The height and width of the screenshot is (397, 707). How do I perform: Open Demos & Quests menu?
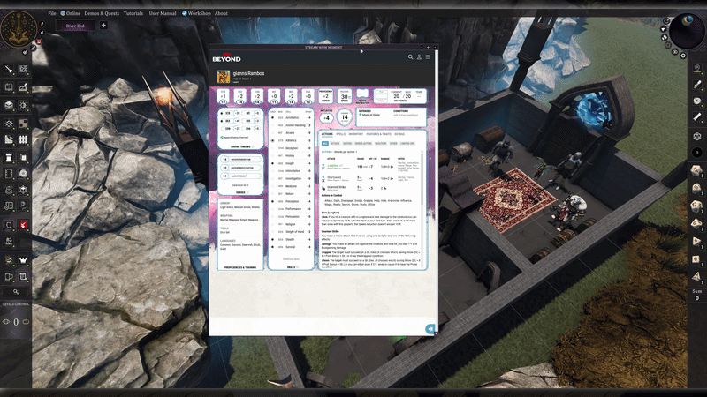[102, 13]
